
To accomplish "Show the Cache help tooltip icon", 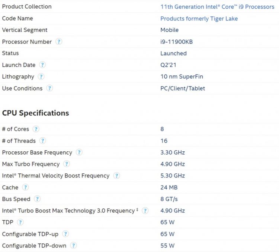I will [x=25, y=188].
